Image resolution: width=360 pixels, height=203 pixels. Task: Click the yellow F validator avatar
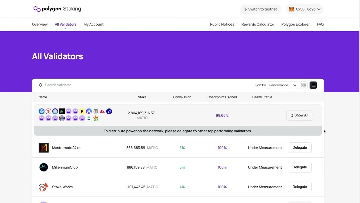point(82,111)
